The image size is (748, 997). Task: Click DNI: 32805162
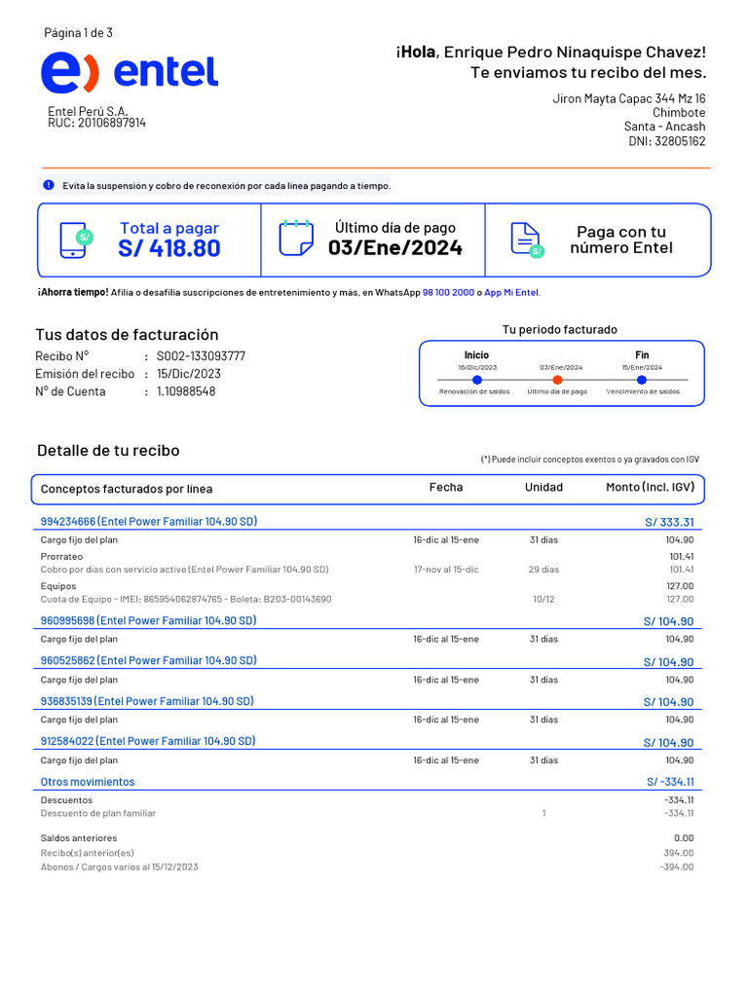pos(667,141)
